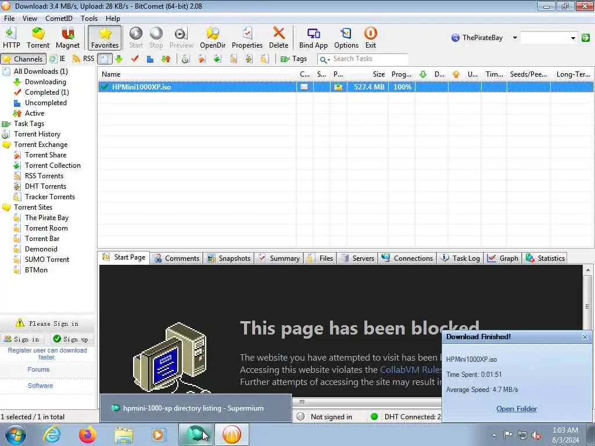Click the Start task toolbar icon
Viewport: 595px width, 446px height.
point(136,38)
